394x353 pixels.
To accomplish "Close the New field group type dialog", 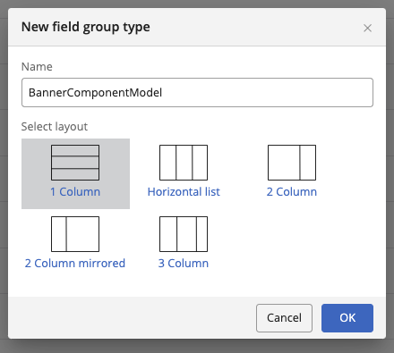I will pos(367,28).
